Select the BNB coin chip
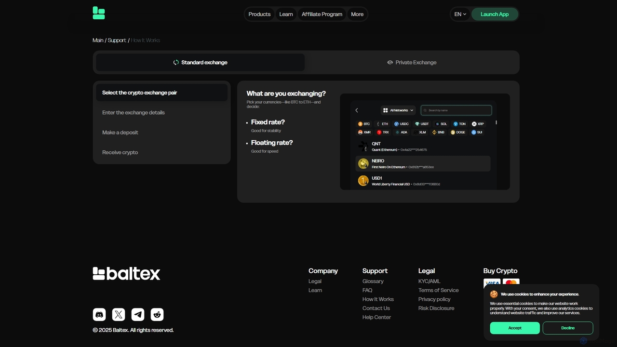The height and width of the screenshot is (347, 617). tap(438, 132)
